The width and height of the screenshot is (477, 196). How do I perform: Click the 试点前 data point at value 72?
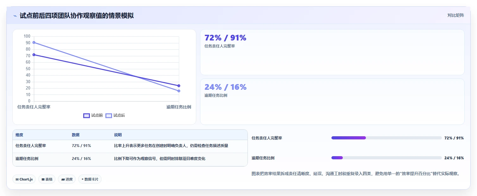pos(34,55)
